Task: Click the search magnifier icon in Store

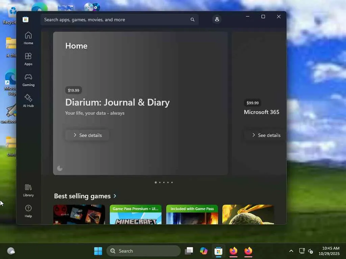Action: 192,20
